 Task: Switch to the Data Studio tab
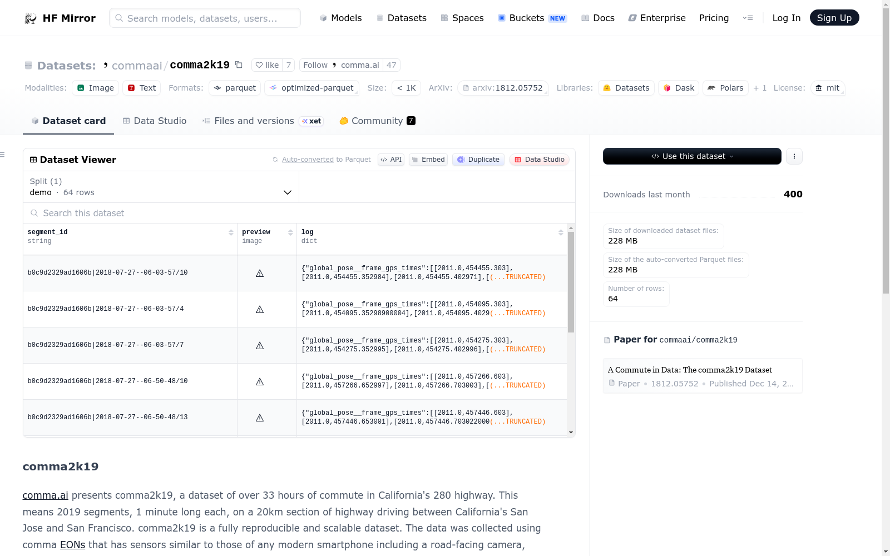[x=155, y=121]
